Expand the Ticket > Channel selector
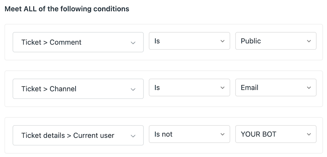 [x=78, y=89]
